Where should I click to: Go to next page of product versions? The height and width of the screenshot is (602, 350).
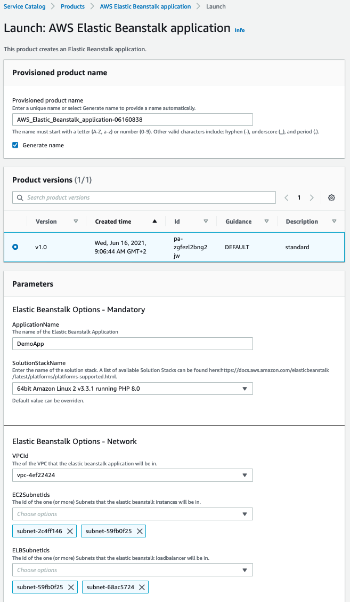pos(312,197)
